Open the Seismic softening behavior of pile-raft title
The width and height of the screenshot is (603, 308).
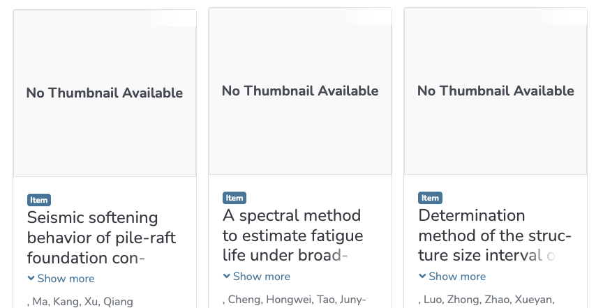point(101,238)
